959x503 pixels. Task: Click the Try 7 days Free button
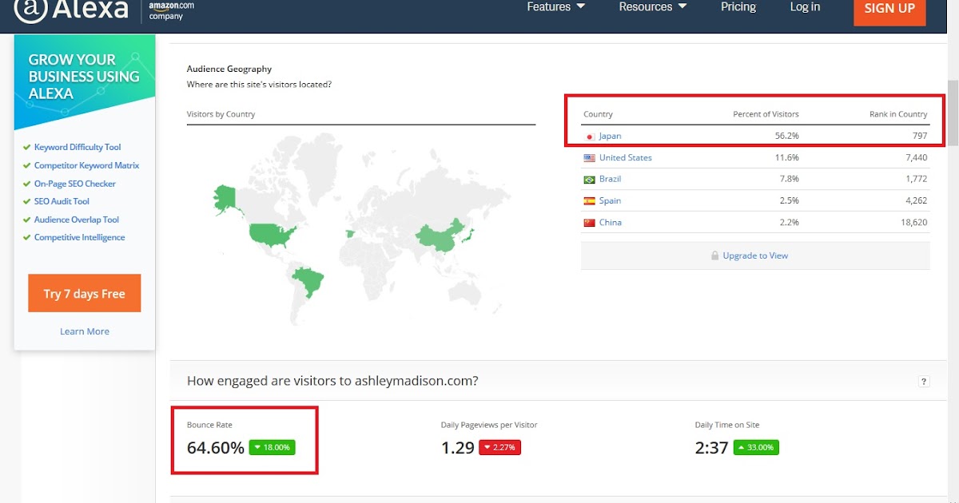tap(85, 293)
